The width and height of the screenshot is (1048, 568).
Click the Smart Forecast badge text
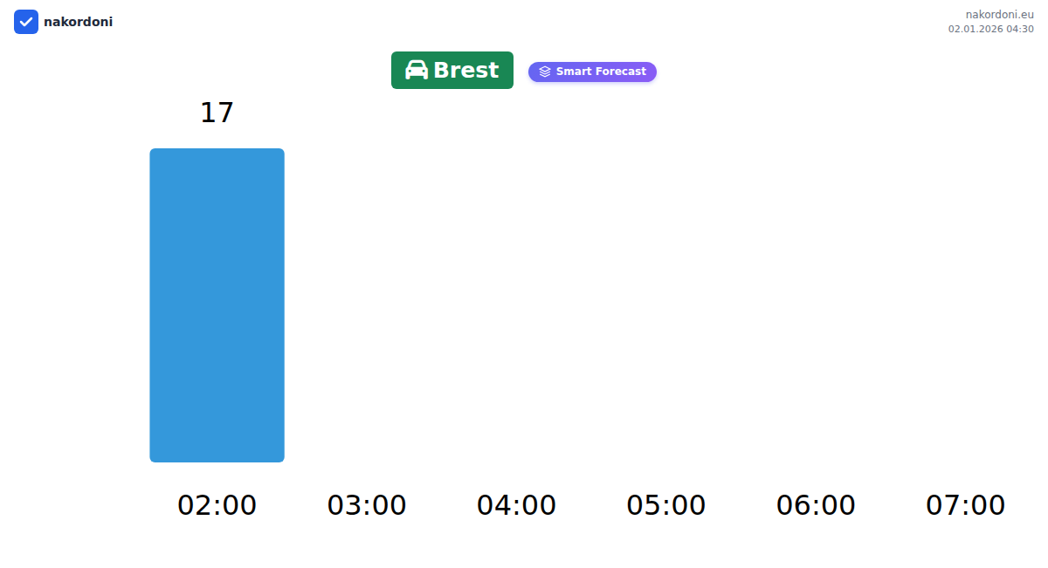click(x=601, y=72)
